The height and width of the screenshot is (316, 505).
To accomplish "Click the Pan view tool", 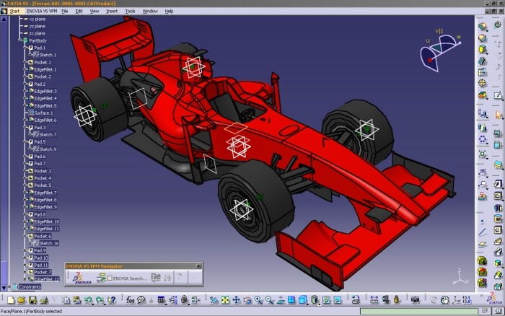I will [x=236, y=299].
